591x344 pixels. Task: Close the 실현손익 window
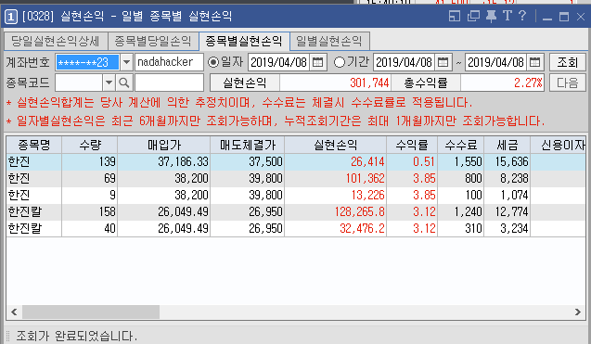[581, 17]
